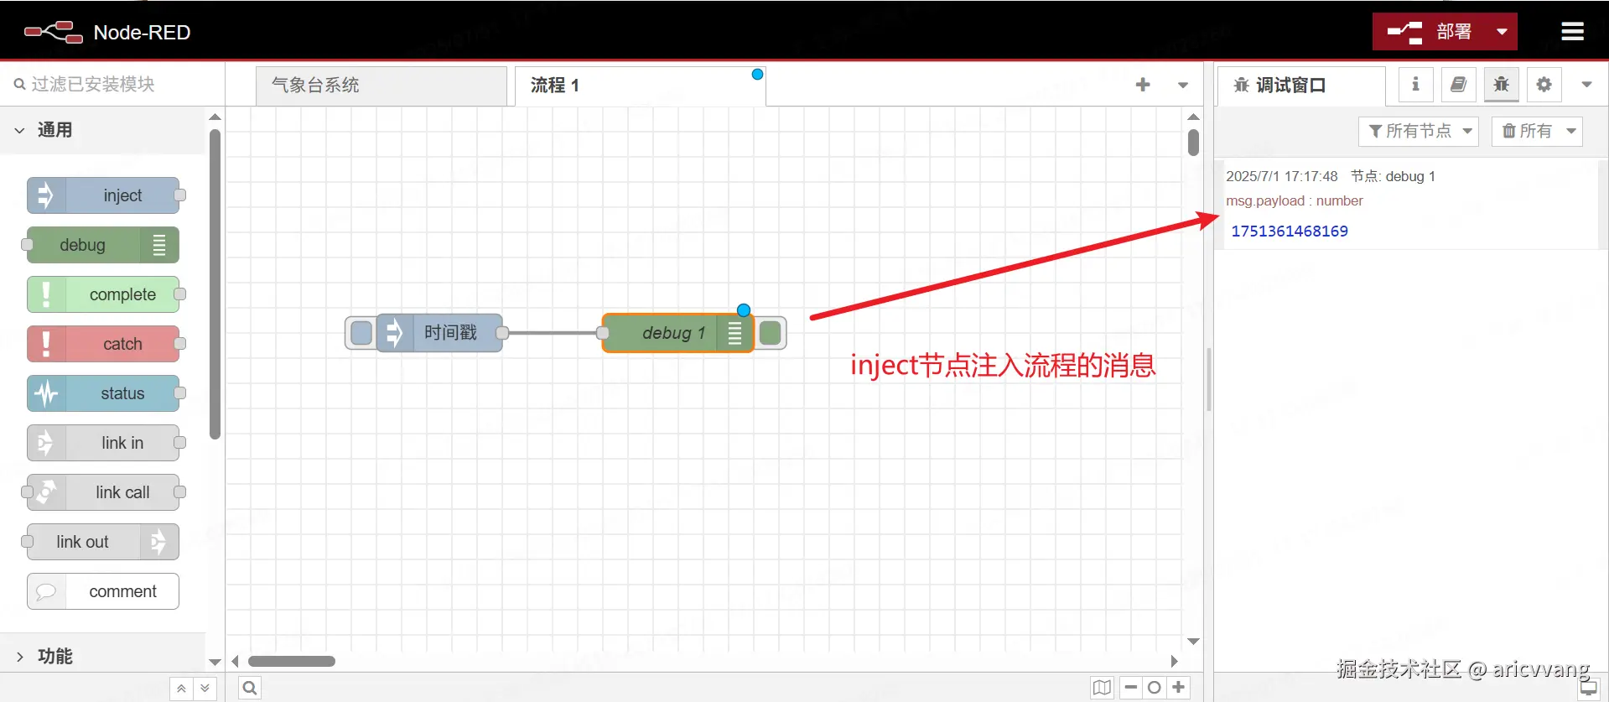Click the Node-RED logo icon
The image size is (1609, 702).
coord(54,32)
